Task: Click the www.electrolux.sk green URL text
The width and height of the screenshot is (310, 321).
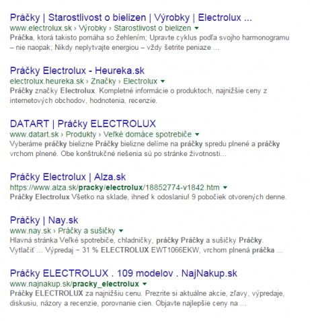Action: [41, 28]
